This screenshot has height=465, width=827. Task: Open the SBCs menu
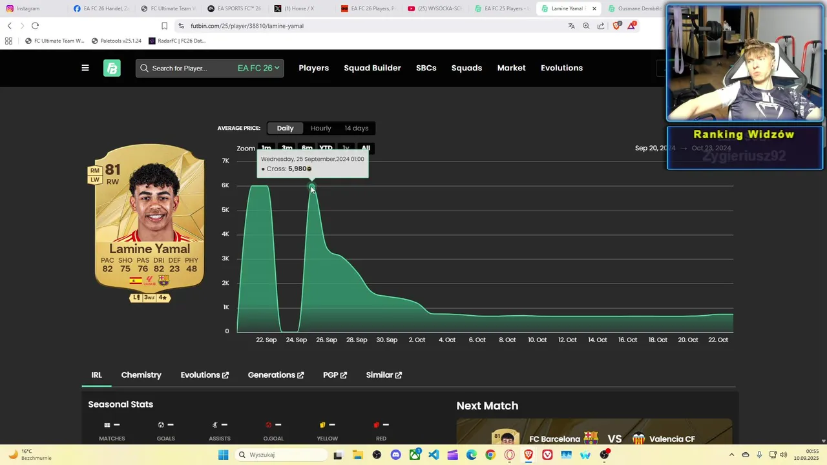click(426, 68)
